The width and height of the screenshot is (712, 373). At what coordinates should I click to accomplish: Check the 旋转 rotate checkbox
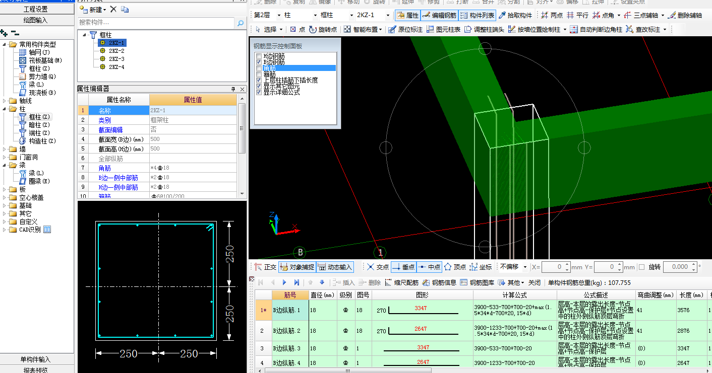[x=642, y=267]
